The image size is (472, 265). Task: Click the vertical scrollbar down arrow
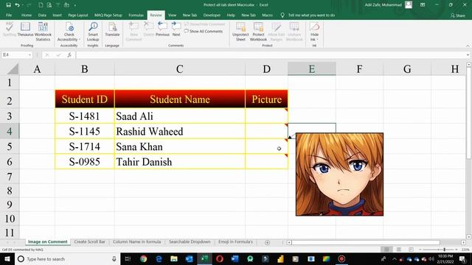click(x=468, y=237)
